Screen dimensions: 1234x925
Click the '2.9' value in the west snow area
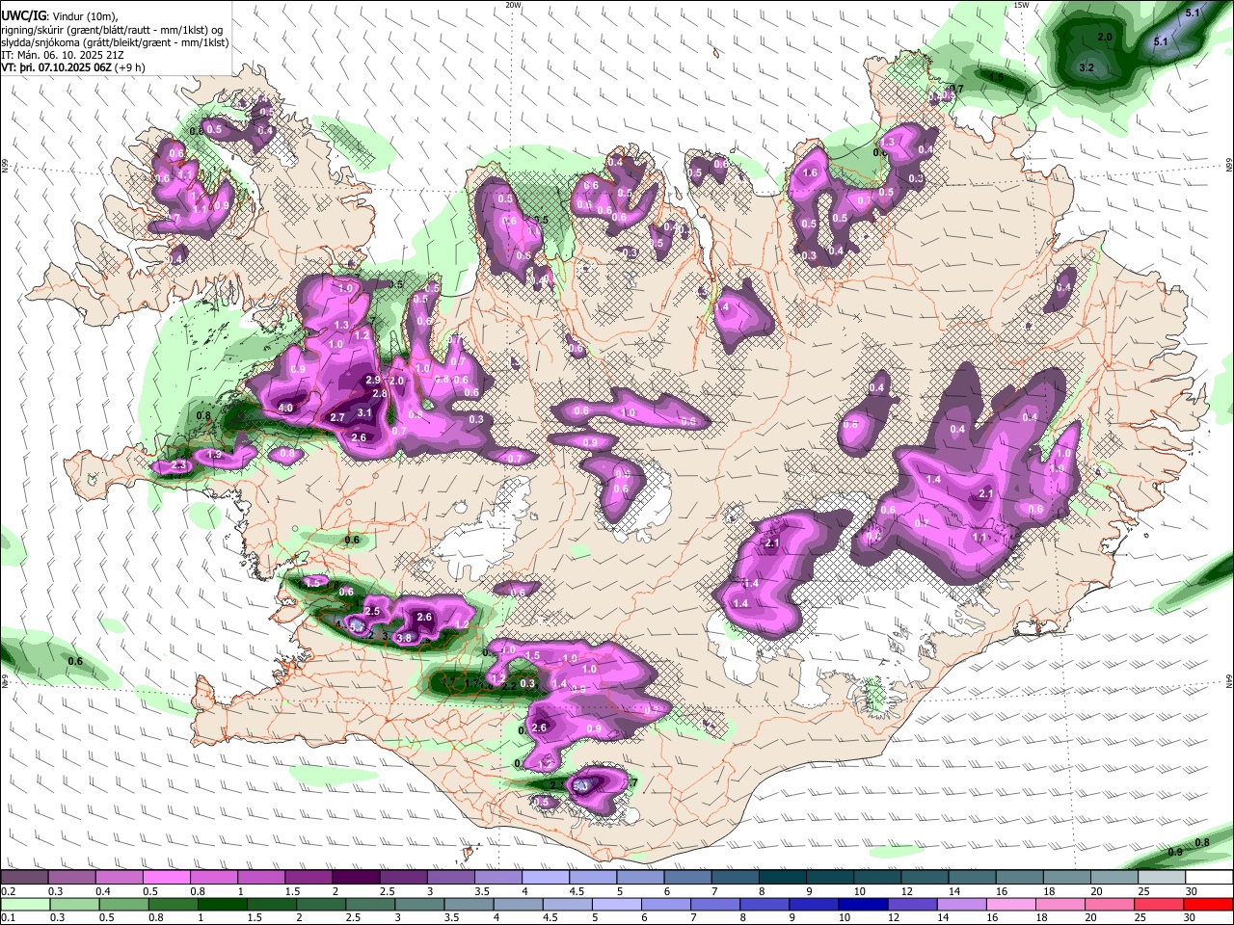[x=373, y=381]
